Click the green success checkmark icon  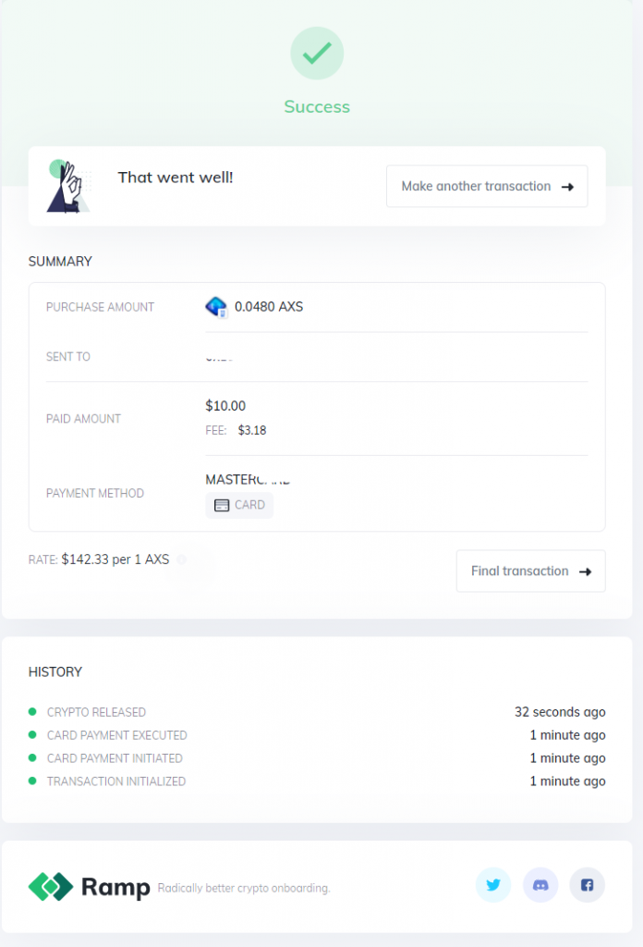coord(317,53)
